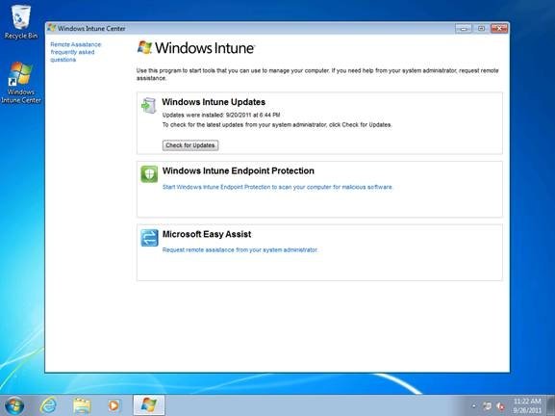Select Windows Intune Center taskbar button
The width and height of the screenshot is (555, 416).
[149, 405]
